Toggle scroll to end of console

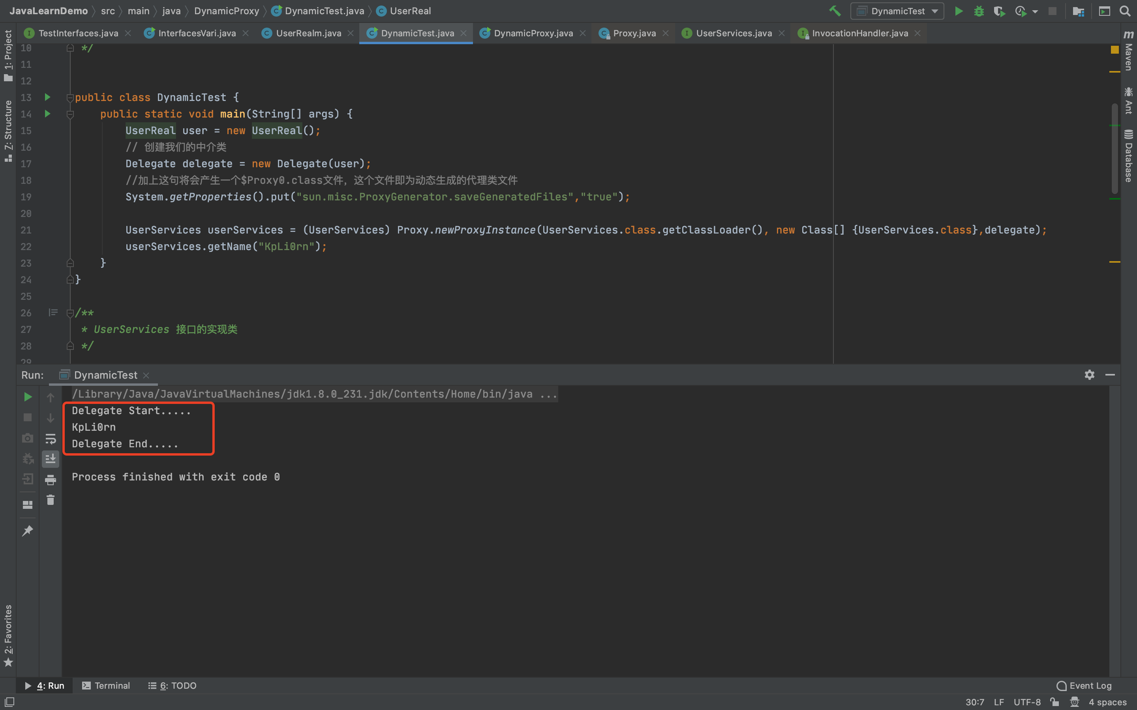50,459
